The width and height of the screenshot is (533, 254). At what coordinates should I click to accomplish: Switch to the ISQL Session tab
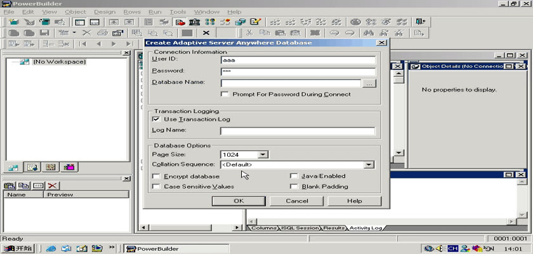[300, 228]
